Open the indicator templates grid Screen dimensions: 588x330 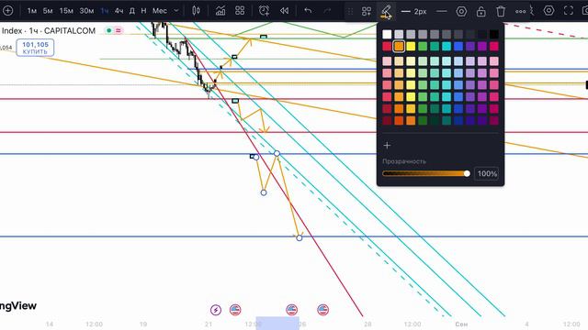click(x=240, y=10)
